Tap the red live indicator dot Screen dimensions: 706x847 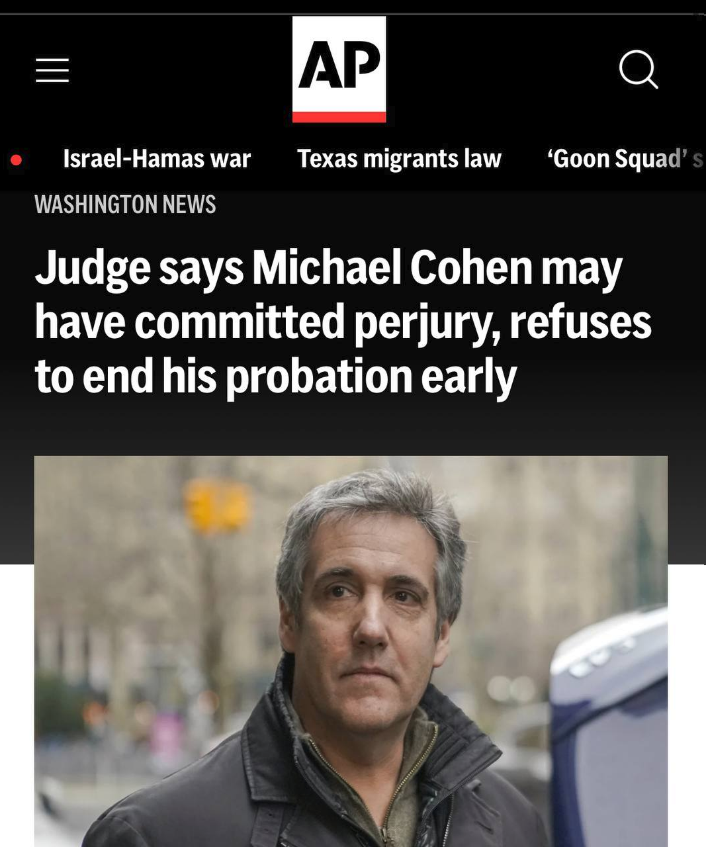(17, 159)
